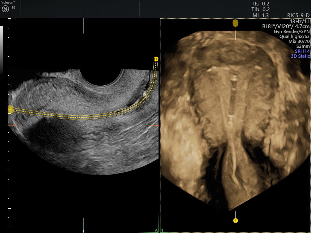The image size is (311, 233).
Task: Select the green 1 panel label
Action: [162, 230]
